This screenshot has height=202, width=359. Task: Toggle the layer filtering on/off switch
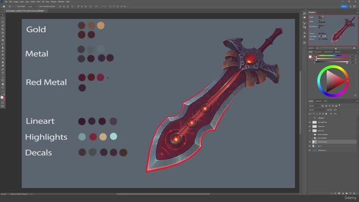[339, 105]
